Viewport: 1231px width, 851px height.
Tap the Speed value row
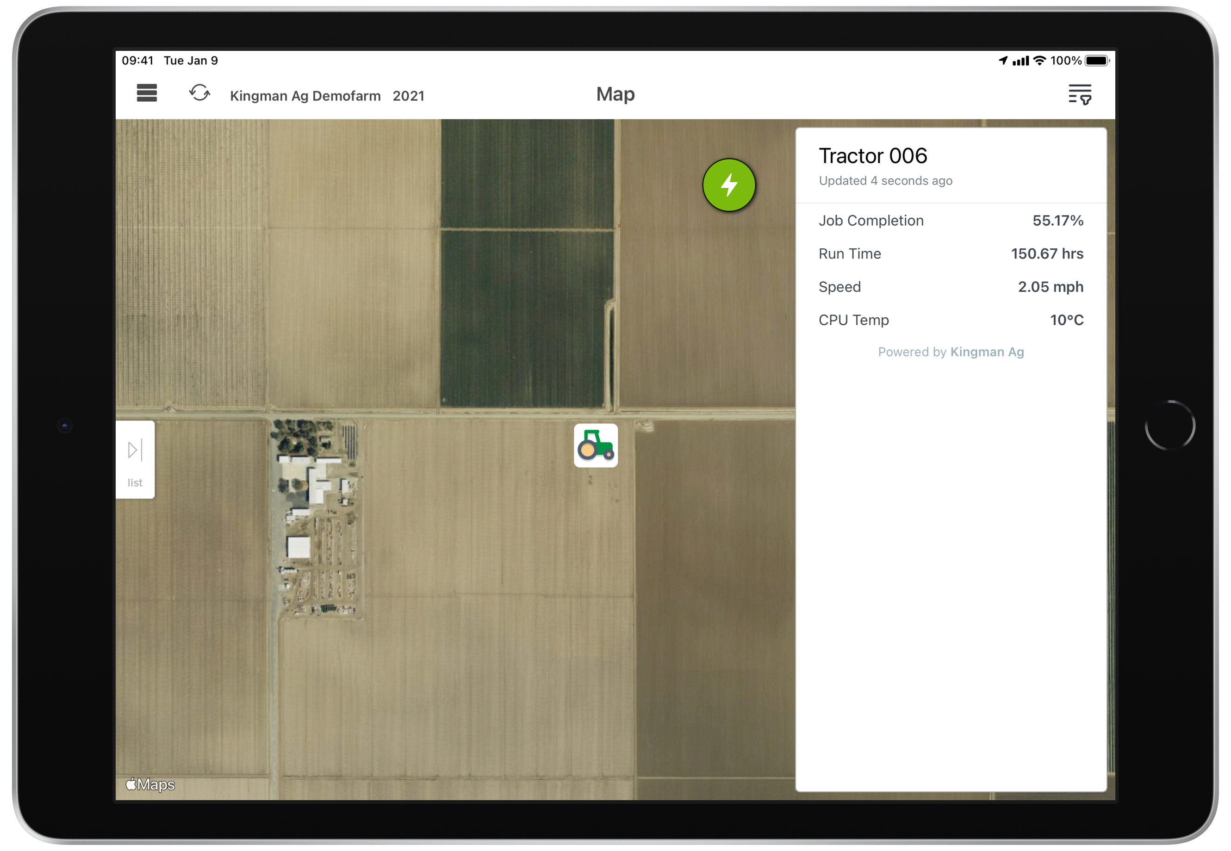951,287
